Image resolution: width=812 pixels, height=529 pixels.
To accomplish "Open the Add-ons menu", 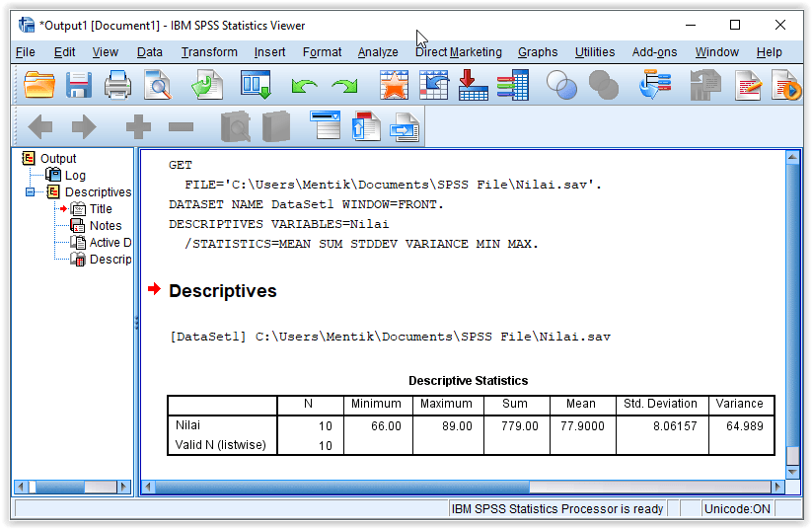I will coord(654,52).
